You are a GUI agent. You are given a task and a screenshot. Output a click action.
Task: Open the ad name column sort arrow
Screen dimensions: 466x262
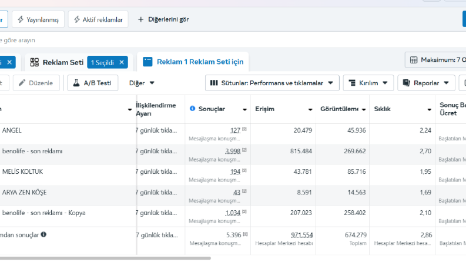[130, 109]
